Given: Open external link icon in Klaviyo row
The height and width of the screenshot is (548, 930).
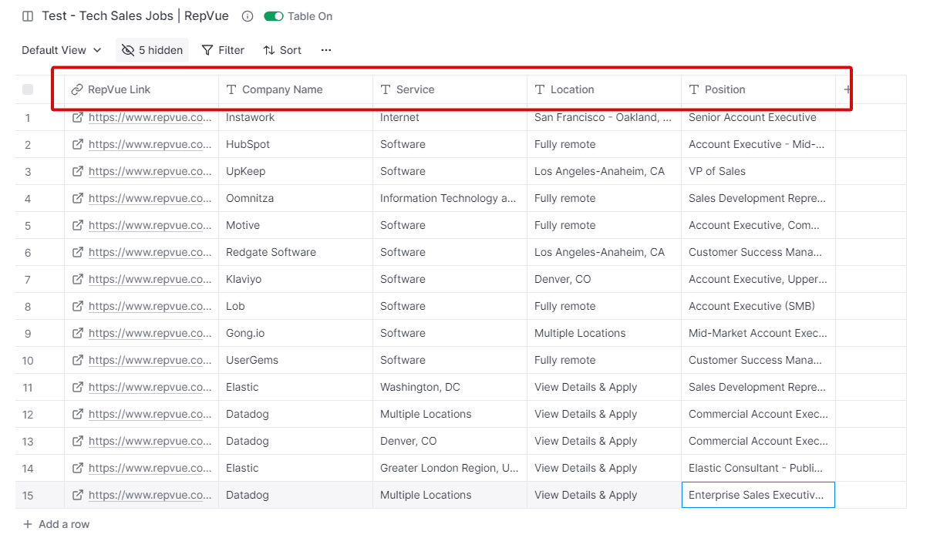Looking at the screenshot, I should pos(78,279).
